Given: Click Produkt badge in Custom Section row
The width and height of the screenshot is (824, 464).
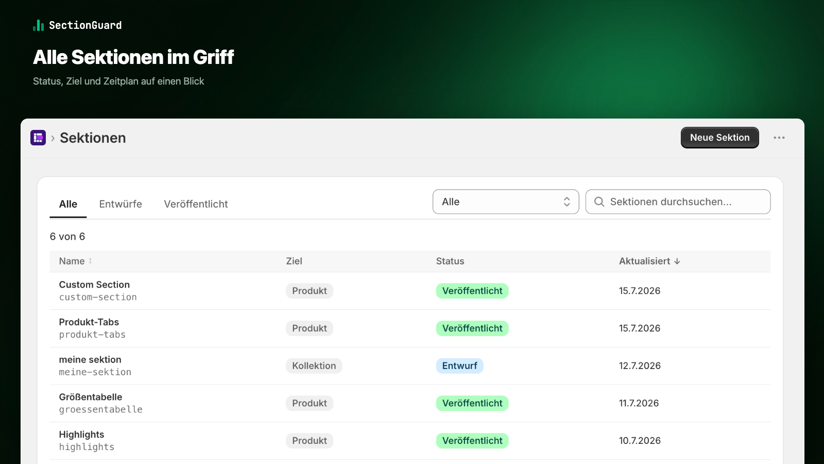Looking at the screenshot, I should coord(310,291).
